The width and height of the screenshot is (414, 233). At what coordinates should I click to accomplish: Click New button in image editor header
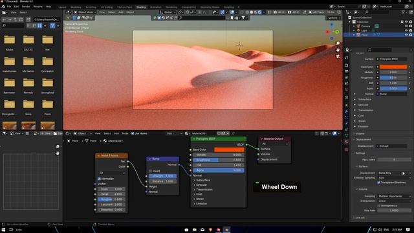(x=46, y=134)
